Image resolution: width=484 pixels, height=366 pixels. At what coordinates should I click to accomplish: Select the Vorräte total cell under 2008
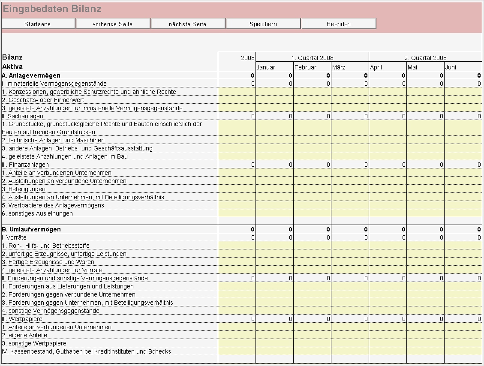237,237
